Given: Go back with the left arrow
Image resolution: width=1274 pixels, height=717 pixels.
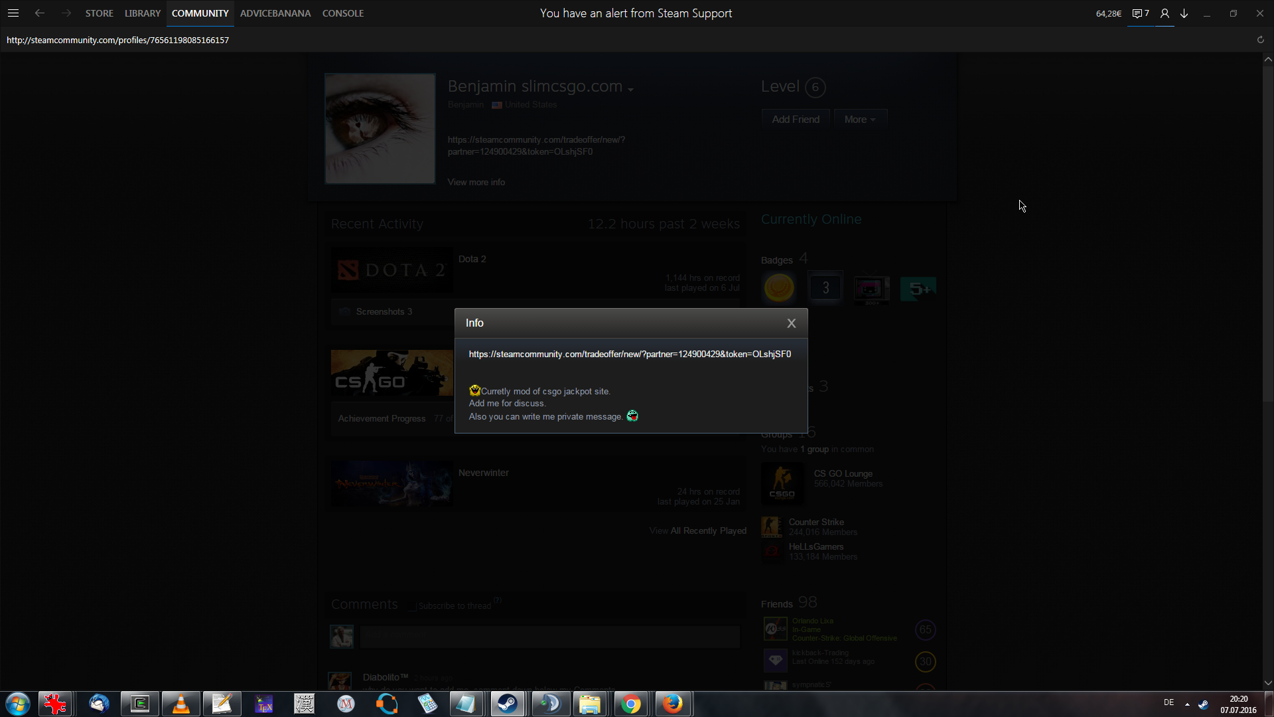Looking at the screenshot, I should click(40, 13).
